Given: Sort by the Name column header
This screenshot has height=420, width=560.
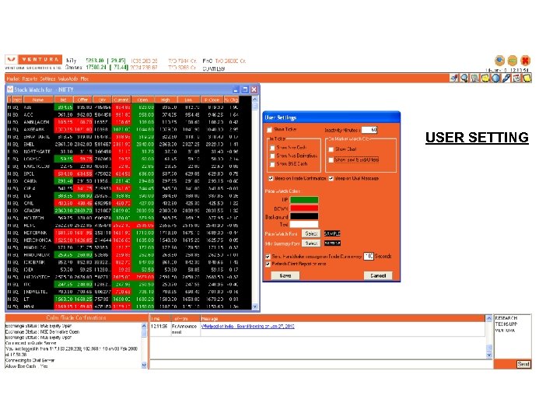Looking at the screenshot, I should click(38, 100).
